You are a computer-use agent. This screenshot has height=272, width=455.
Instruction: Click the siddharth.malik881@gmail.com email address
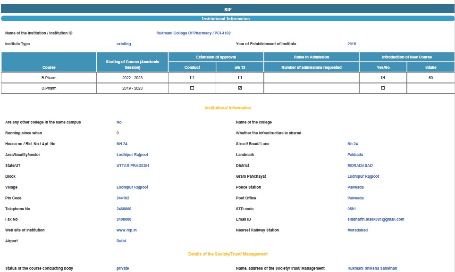(x=376, y=219)
